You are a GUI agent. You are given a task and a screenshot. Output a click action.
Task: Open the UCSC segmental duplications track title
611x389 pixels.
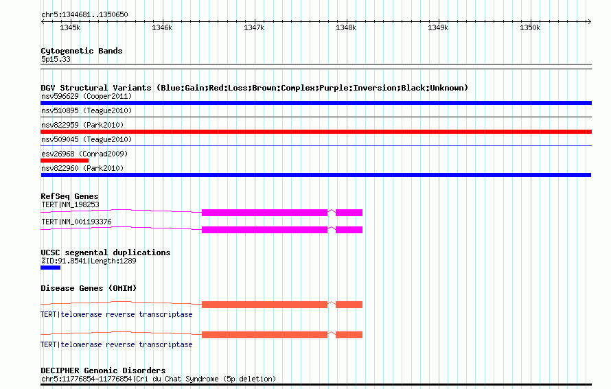(105, 252)
